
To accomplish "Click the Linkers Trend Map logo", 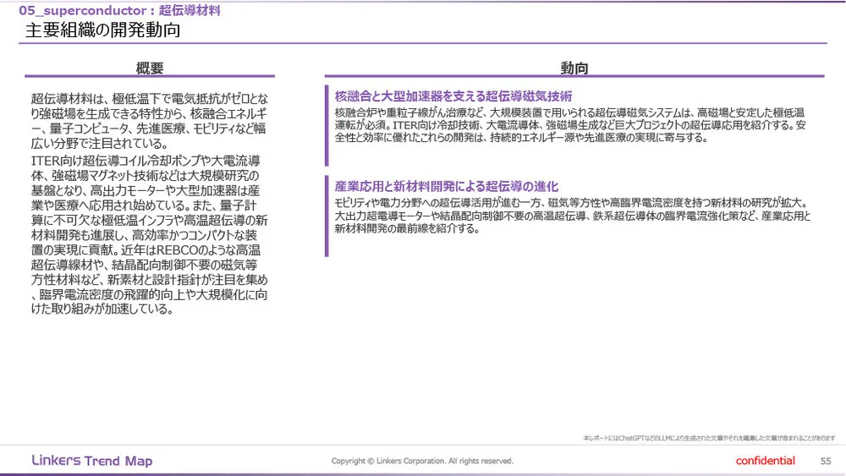I will pyautogui.click(x=92, y=461).
